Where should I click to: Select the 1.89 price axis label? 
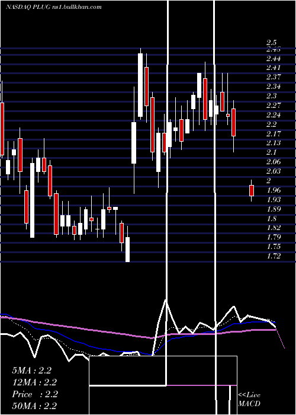click(274, 209)
